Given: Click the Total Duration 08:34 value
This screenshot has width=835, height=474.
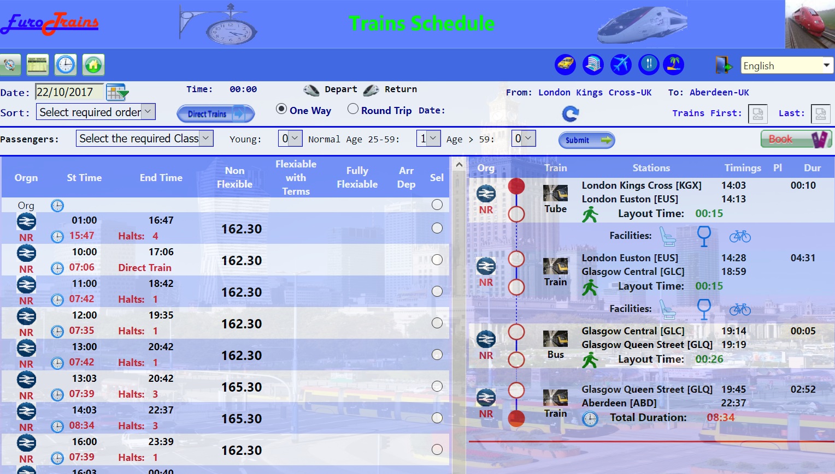Looking at the screenshot, I should point(721,418).
